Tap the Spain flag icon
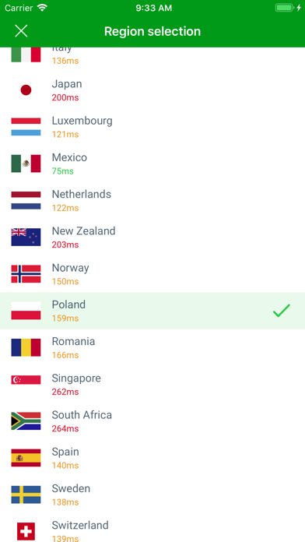Viewport: 305px width, 542px height. [26, 458]
